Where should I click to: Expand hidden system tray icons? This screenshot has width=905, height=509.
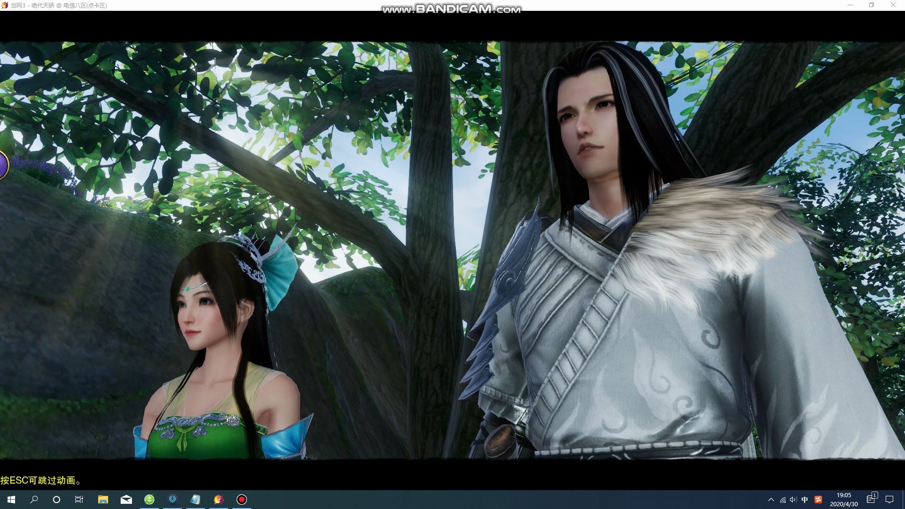coord(771,500)
